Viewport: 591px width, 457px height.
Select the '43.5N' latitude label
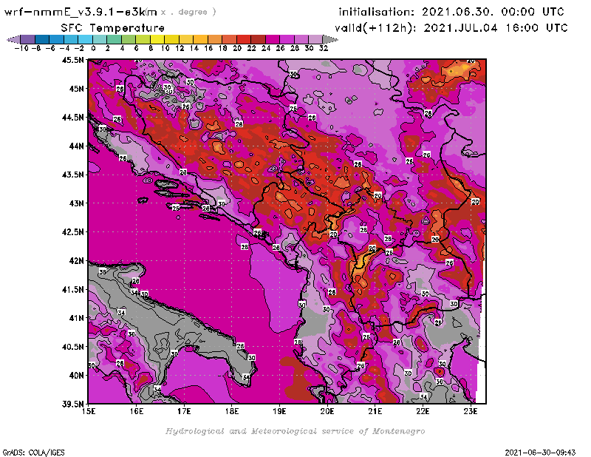[73, 175]
